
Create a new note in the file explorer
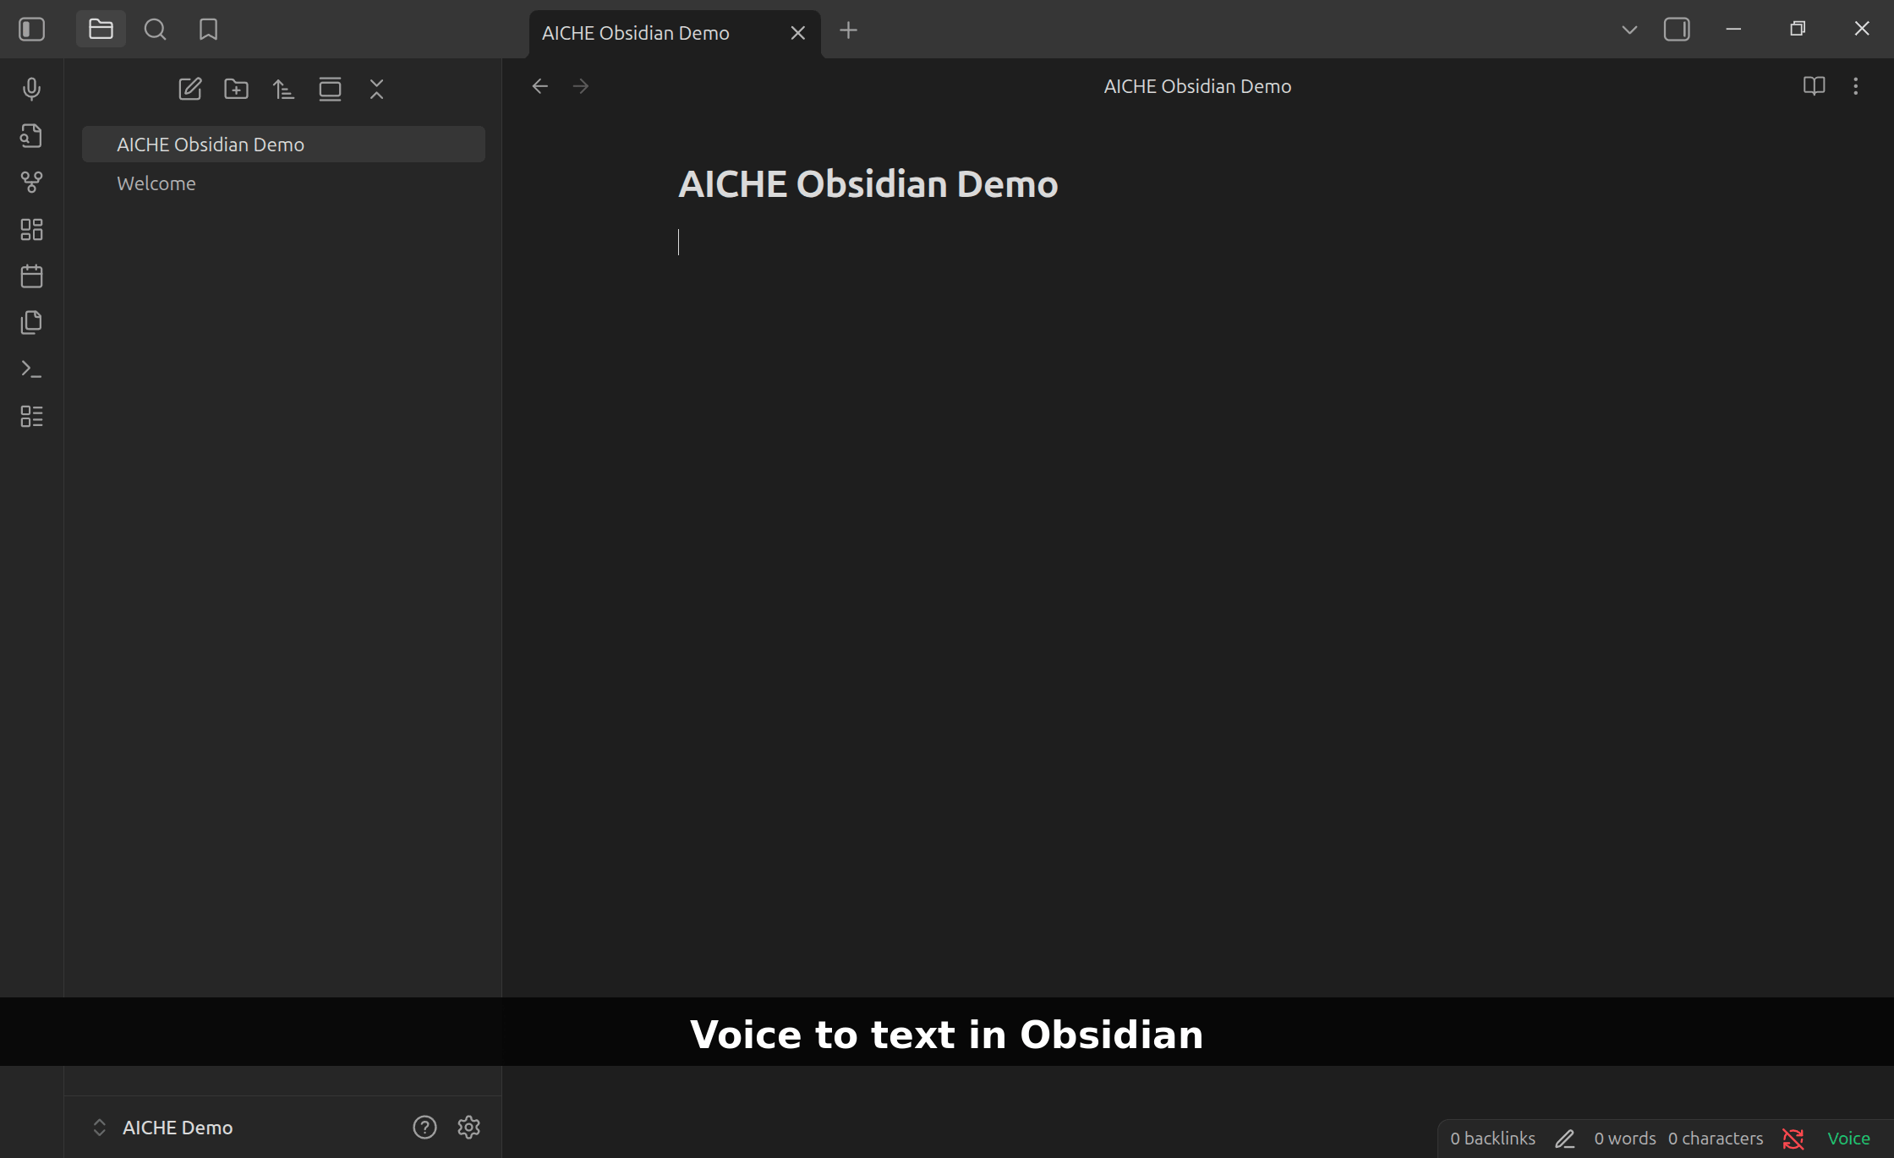point(190,89)
